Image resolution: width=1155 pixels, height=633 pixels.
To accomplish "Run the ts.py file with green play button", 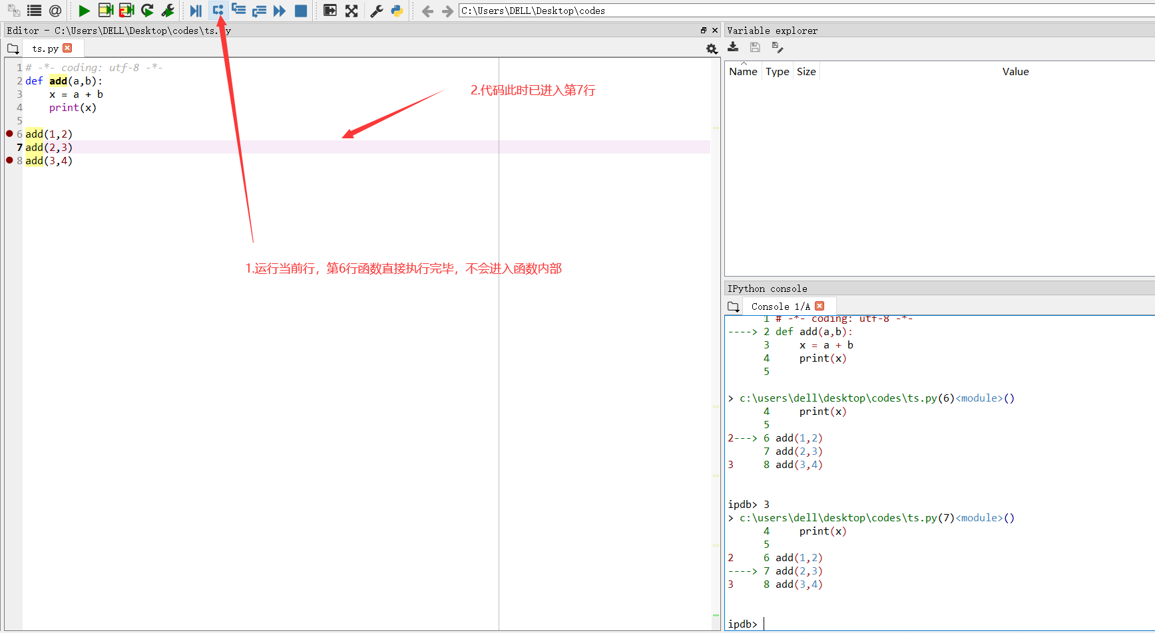I will [84, 11].
